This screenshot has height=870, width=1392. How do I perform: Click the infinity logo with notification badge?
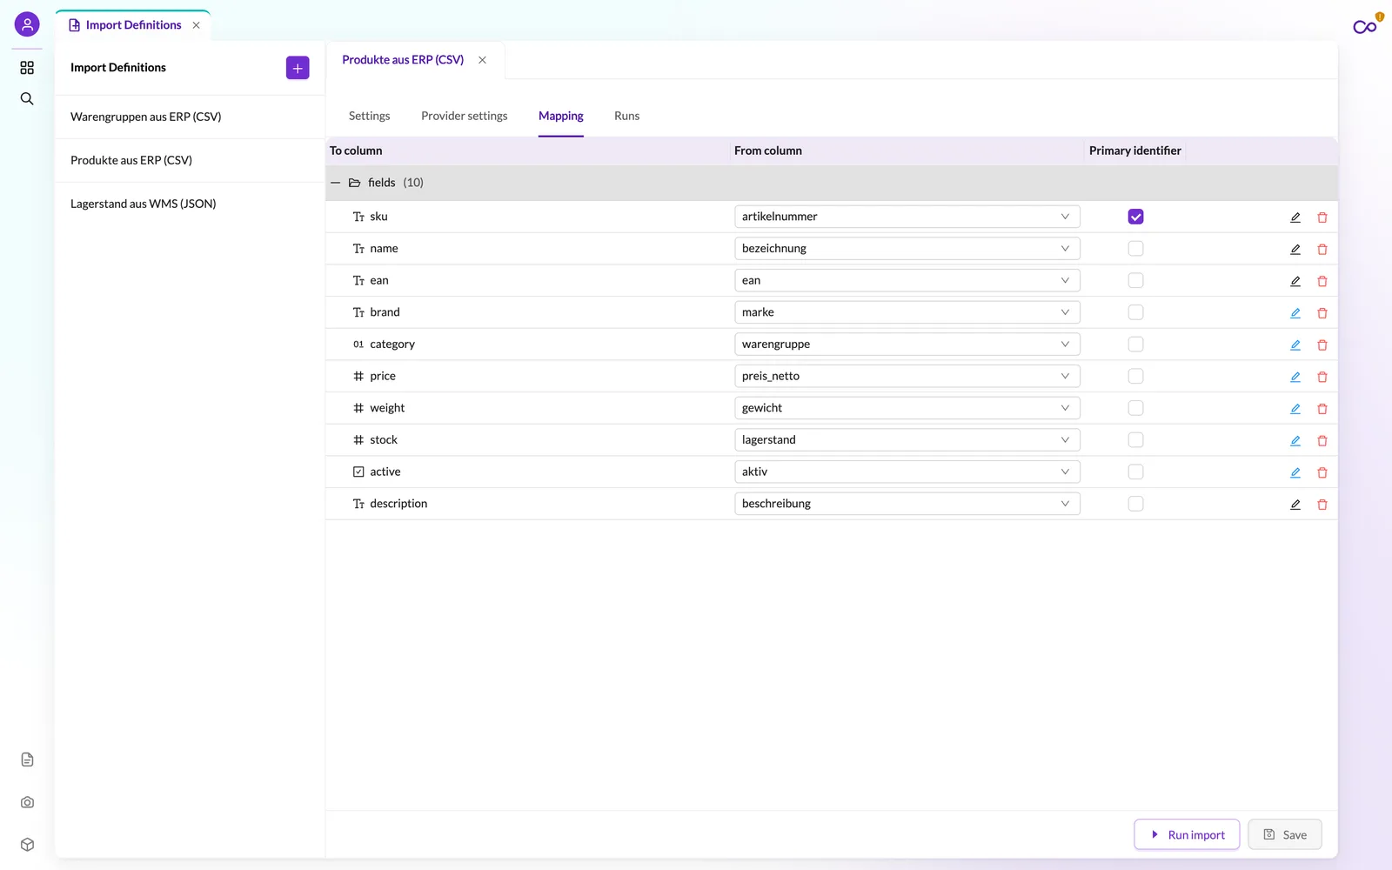click(1367, 25)
